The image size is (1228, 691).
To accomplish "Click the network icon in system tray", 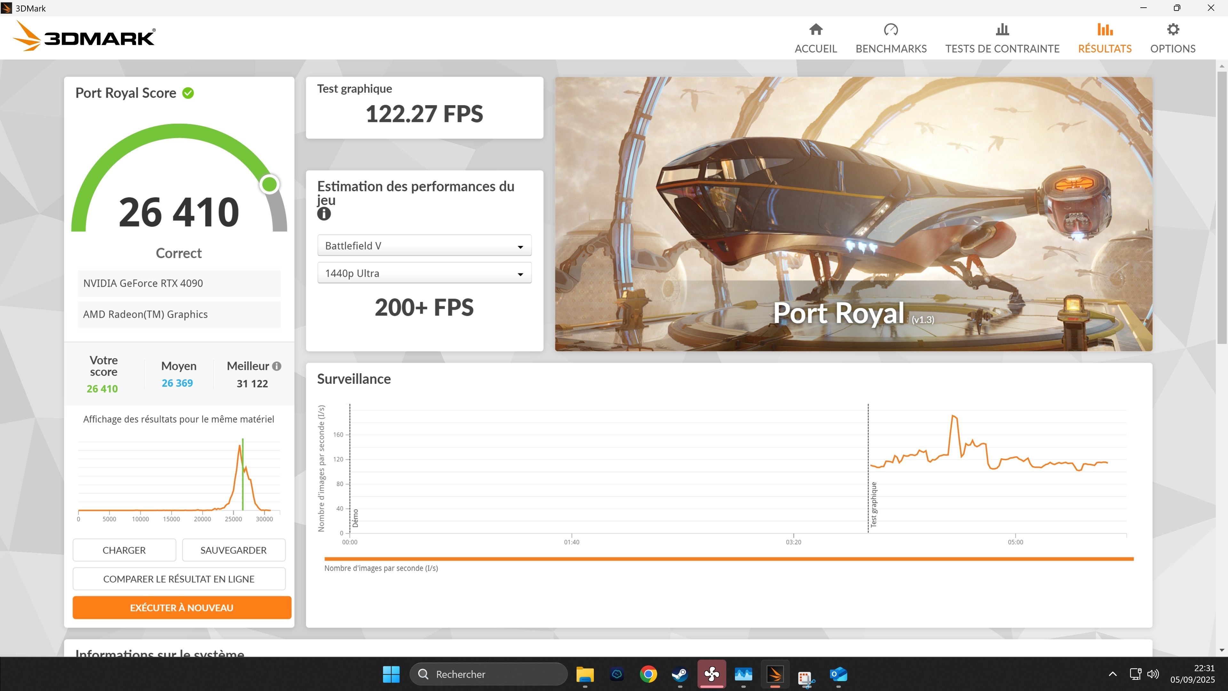I will point(1136,674).
